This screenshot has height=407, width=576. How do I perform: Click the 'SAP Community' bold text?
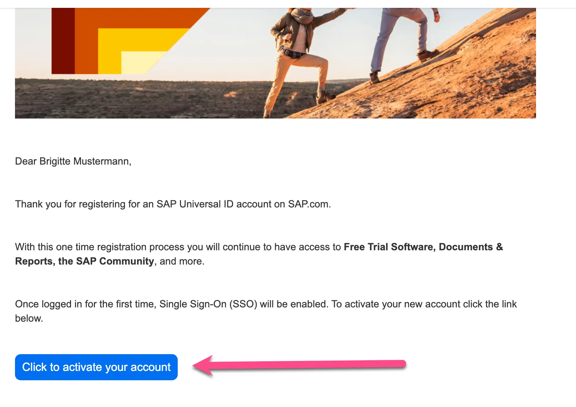(x=113, y=261)
